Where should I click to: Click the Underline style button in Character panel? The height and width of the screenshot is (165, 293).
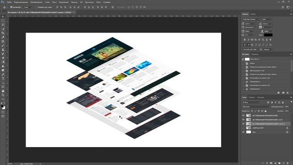coord(266,40)
